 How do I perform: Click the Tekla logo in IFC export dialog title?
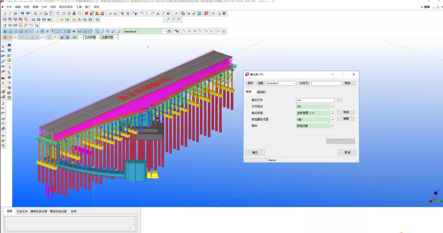[x=247, y=74]
